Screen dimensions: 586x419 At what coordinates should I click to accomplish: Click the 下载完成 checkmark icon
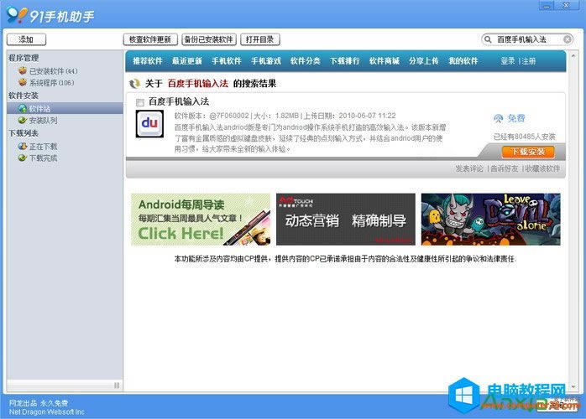pos(22,158)
